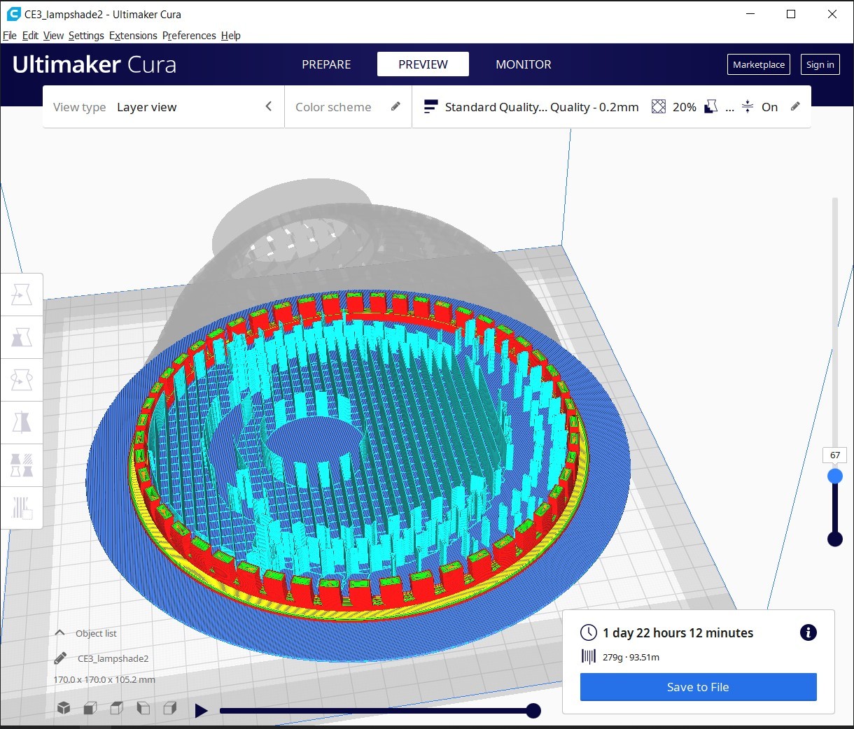Maximize the Cura window
This screenshot has height=729, width=854.
pos(791,14)
